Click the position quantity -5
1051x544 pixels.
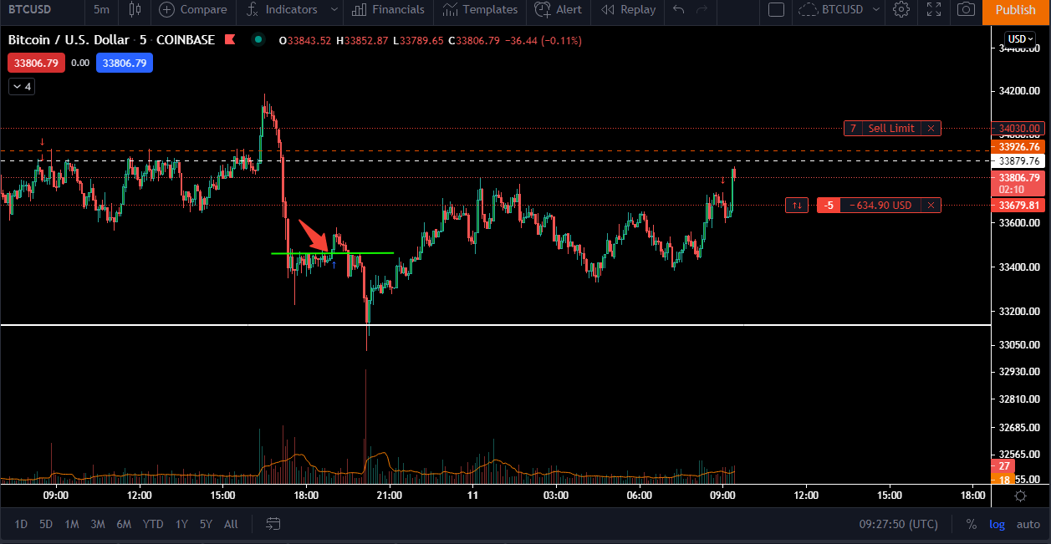click(x=829, y=205)
